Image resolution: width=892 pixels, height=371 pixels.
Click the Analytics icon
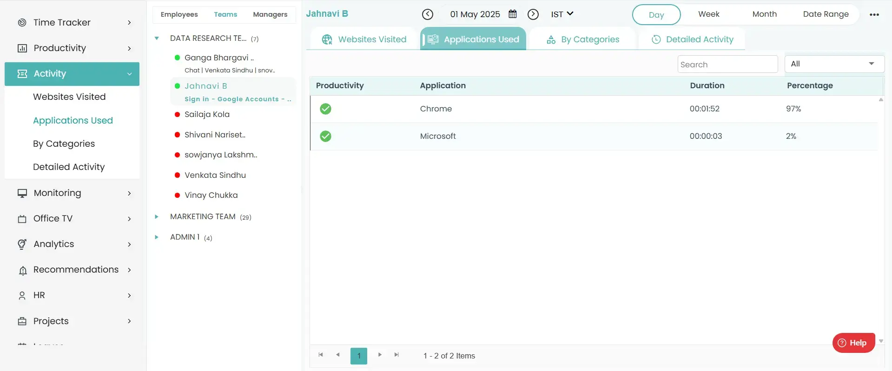(22, 244)
